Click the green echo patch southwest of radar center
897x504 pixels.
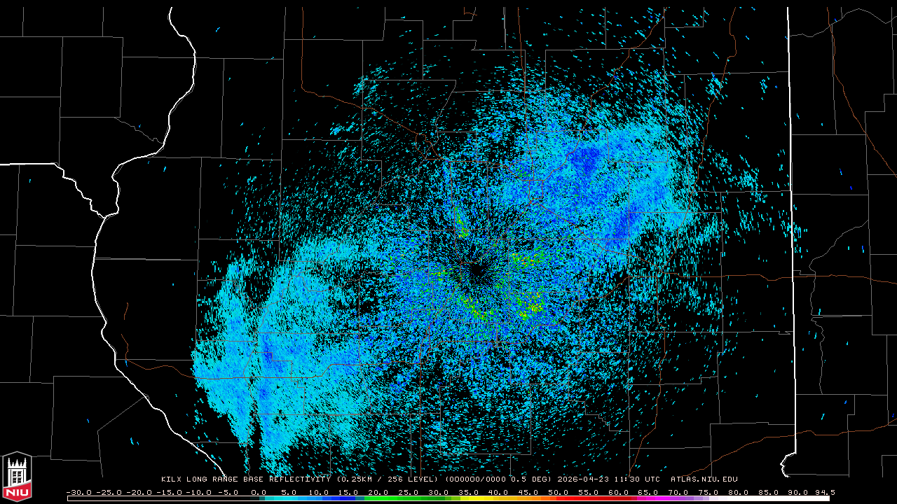click(474, 308)
